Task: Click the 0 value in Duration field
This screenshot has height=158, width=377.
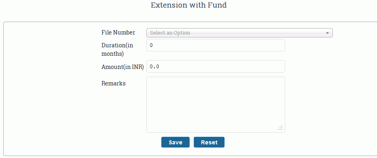Action: pos(151,45)
